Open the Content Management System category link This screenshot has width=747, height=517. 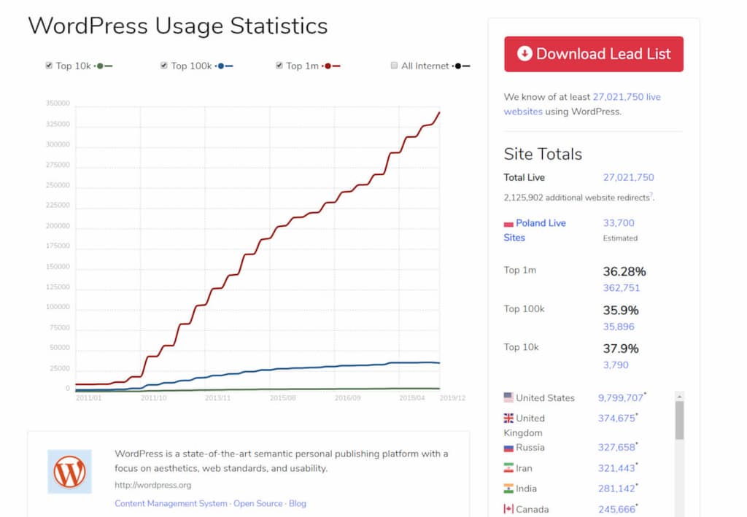(171, 503)
